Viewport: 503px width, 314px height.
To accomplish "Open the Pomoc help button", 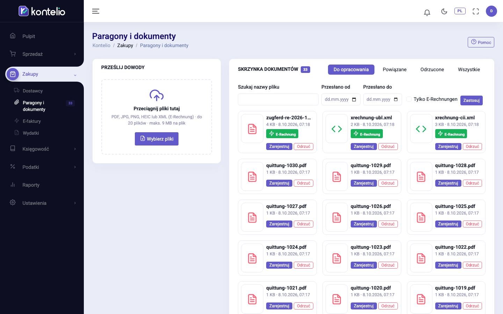I will [481, 42].
